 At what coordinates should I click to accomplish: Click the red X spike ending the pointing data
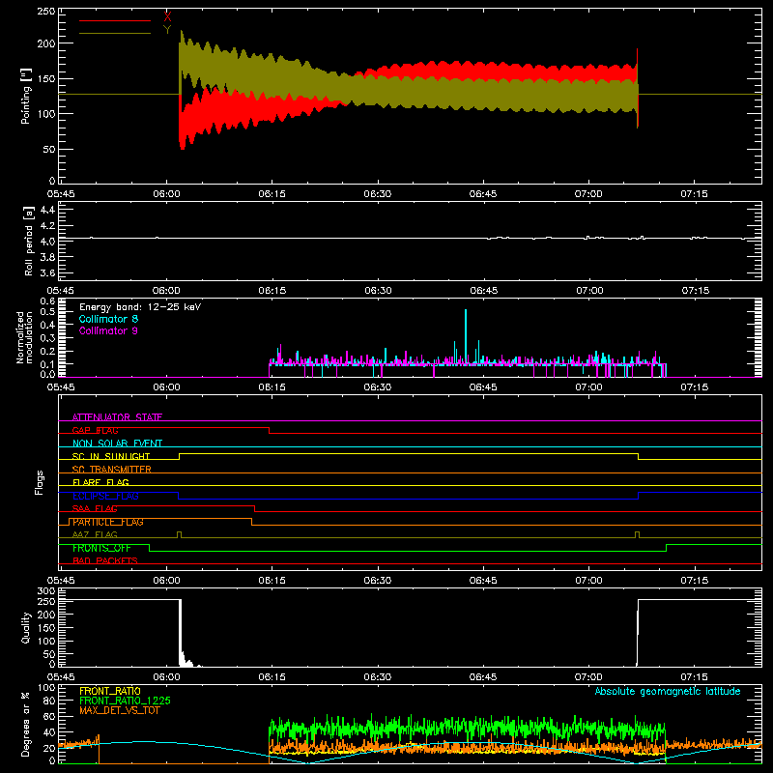[638, 89]
